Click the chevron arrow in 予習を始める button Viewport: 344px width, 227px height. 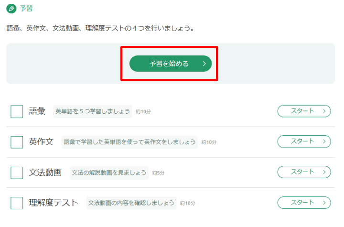pyautogui.click(x=204, y=64)
